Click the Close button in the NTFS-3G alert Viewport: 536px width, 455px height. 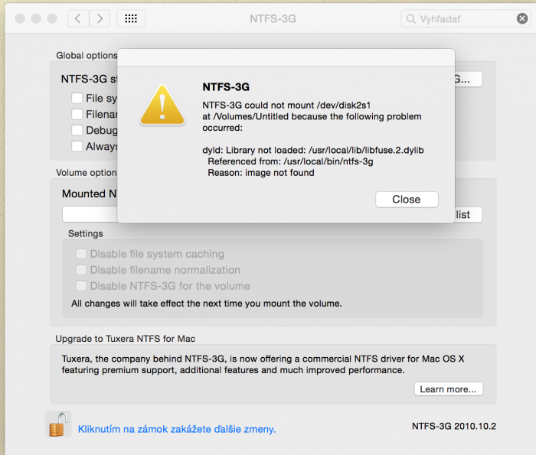pos(407,200)
